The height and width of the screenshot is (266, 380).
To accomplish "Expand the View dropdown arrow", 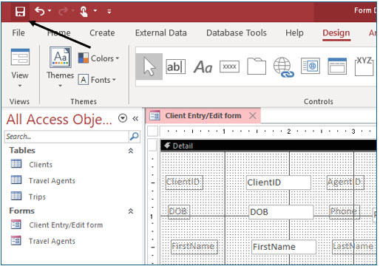I will click(20, 86).
